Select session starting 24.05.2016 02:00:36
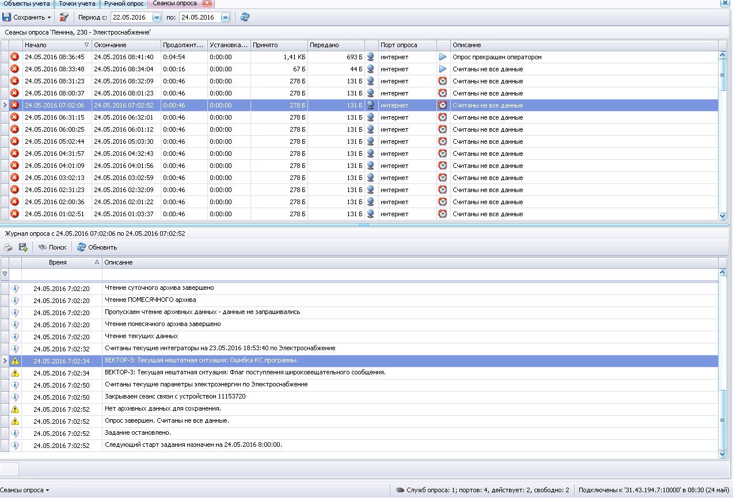The image size is (733, 498). 360,202
